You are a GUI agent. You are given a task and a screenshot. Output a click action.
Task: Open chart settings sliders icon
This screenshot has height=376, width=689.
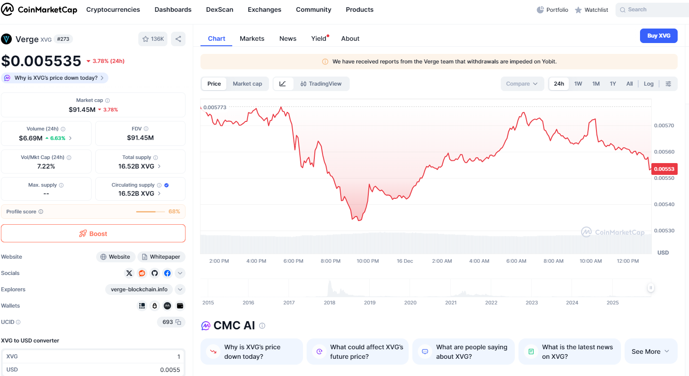pyautogui.click(x=668, y=84)
